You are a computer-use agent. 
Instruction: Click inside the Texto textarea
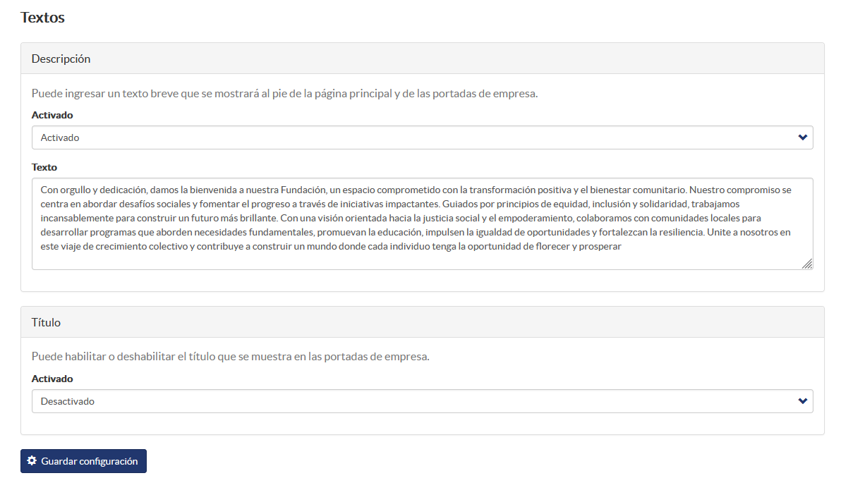pyautogui.click(x=422, y=223)
